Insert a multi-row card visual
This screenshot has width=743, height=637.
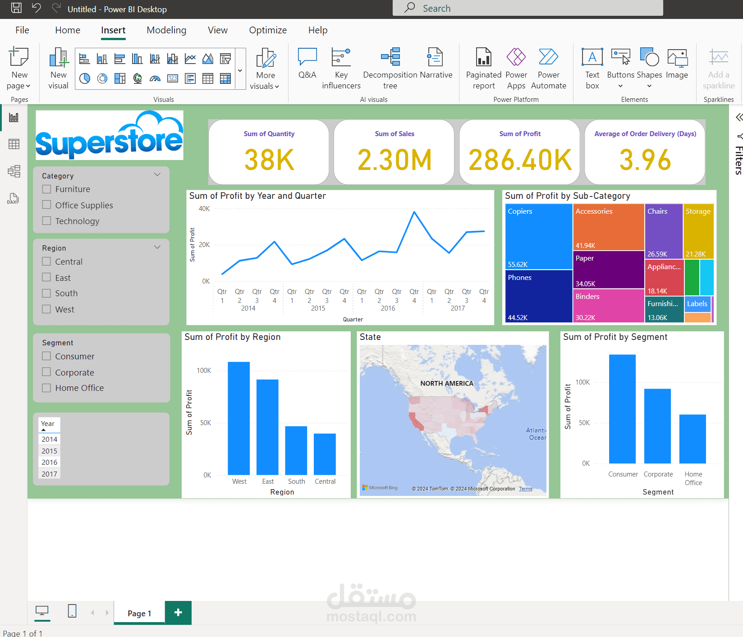coord(190,78)
